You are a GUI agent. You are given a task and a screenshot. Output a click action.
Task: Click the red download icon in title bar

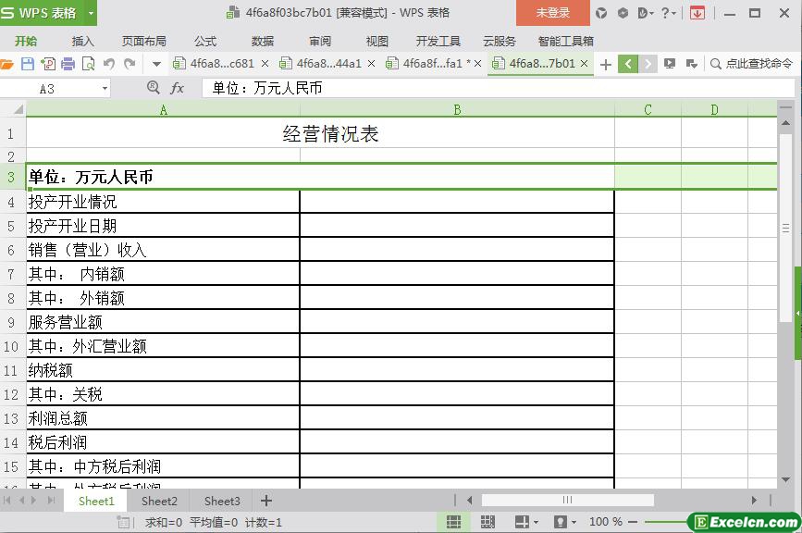coord(697,13)
